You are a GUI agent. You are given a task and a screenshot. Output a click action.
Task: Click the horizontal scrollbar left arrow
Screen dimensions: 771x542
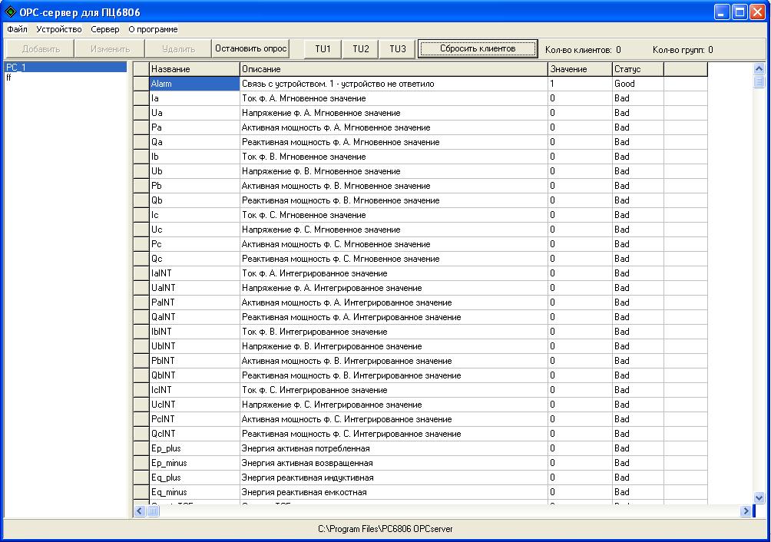coord(139,511)
